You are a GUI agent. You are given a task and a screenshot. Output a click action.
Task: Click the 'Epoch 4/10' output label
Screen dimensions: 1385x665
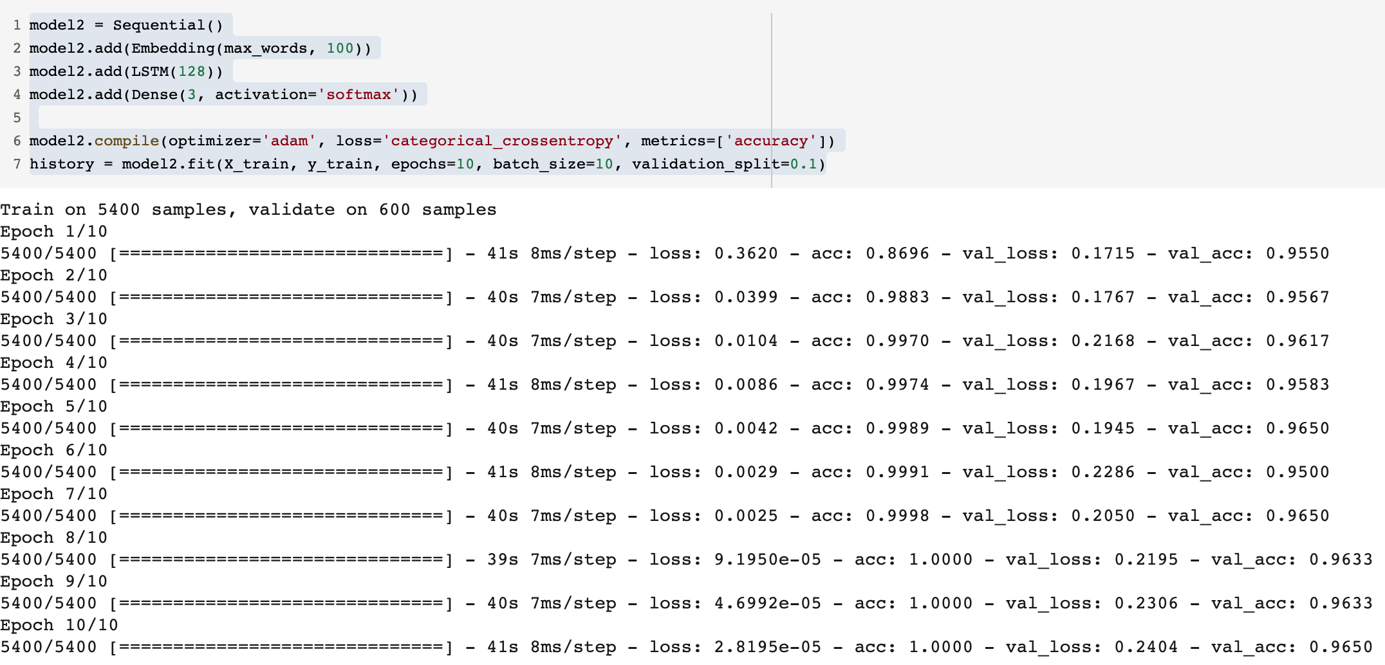tap(54, 363)
